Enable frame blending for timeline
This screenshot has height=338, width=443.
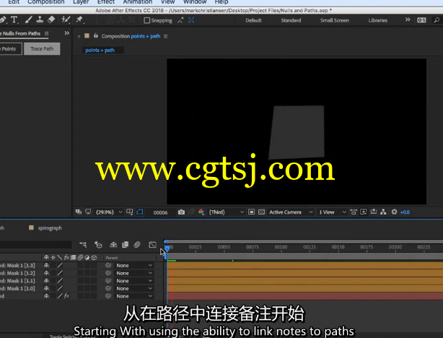pos(125,244)
